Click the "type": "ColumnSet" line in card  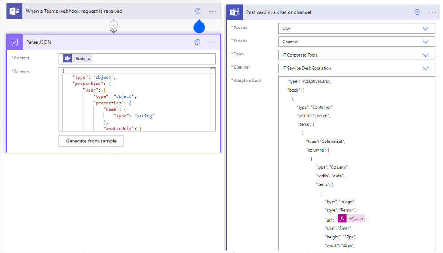pyautogui.click(x=325, y=142)
